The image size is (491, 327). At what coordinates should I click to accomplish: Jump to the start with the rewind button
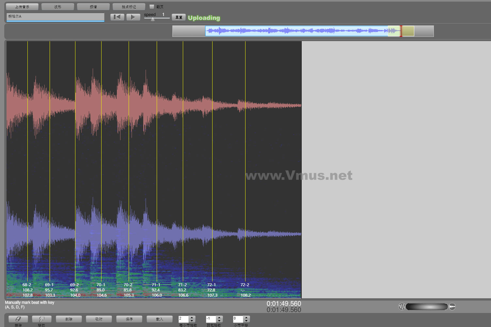pyautogui.click(x=117, y=17)
